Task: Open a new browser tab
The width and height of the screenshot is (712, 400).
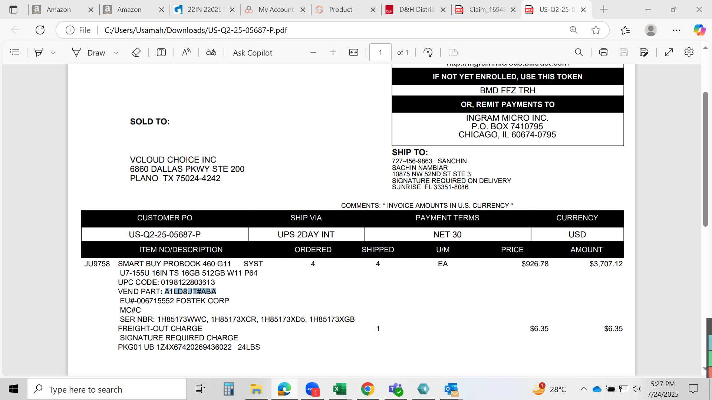Action: (x=604, y=10)
